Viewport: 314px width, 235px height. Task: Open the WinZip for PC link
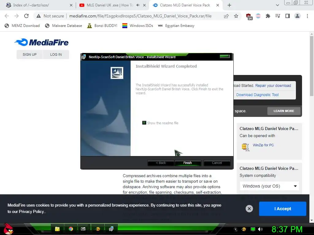(x=263, y=145)
